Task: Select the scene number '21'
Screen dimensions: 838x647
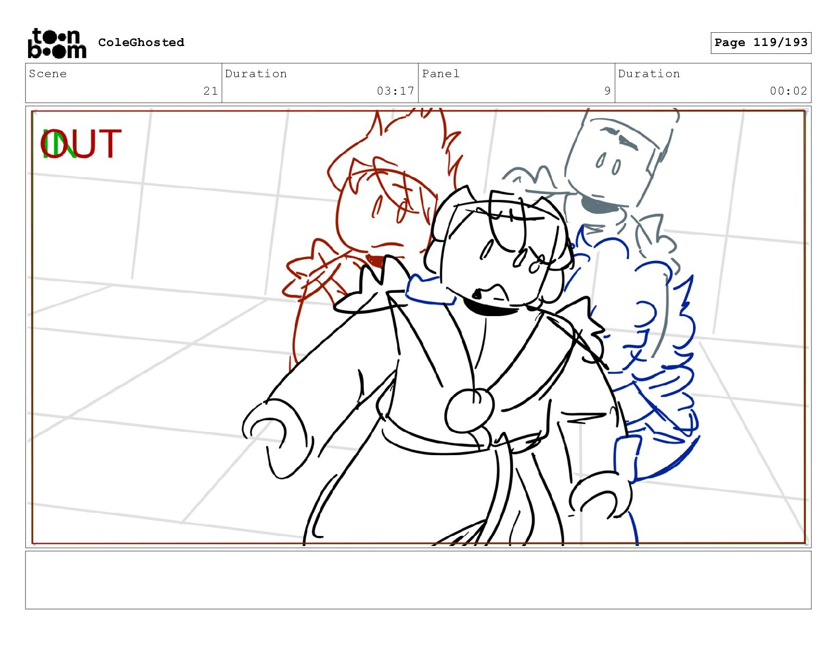Action: [211, 91]
